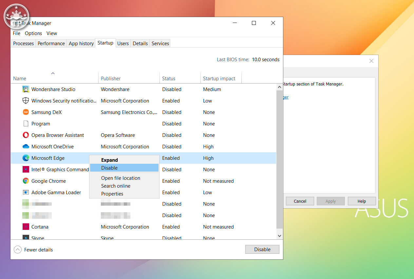Select the Program entry name
Screen dimensions: 414x279
pos(41,123)
